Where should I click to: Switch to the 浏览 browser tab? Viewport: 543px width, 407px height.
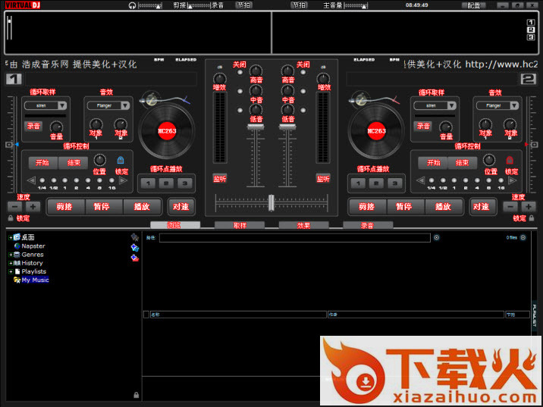click(x=175, y=225)
